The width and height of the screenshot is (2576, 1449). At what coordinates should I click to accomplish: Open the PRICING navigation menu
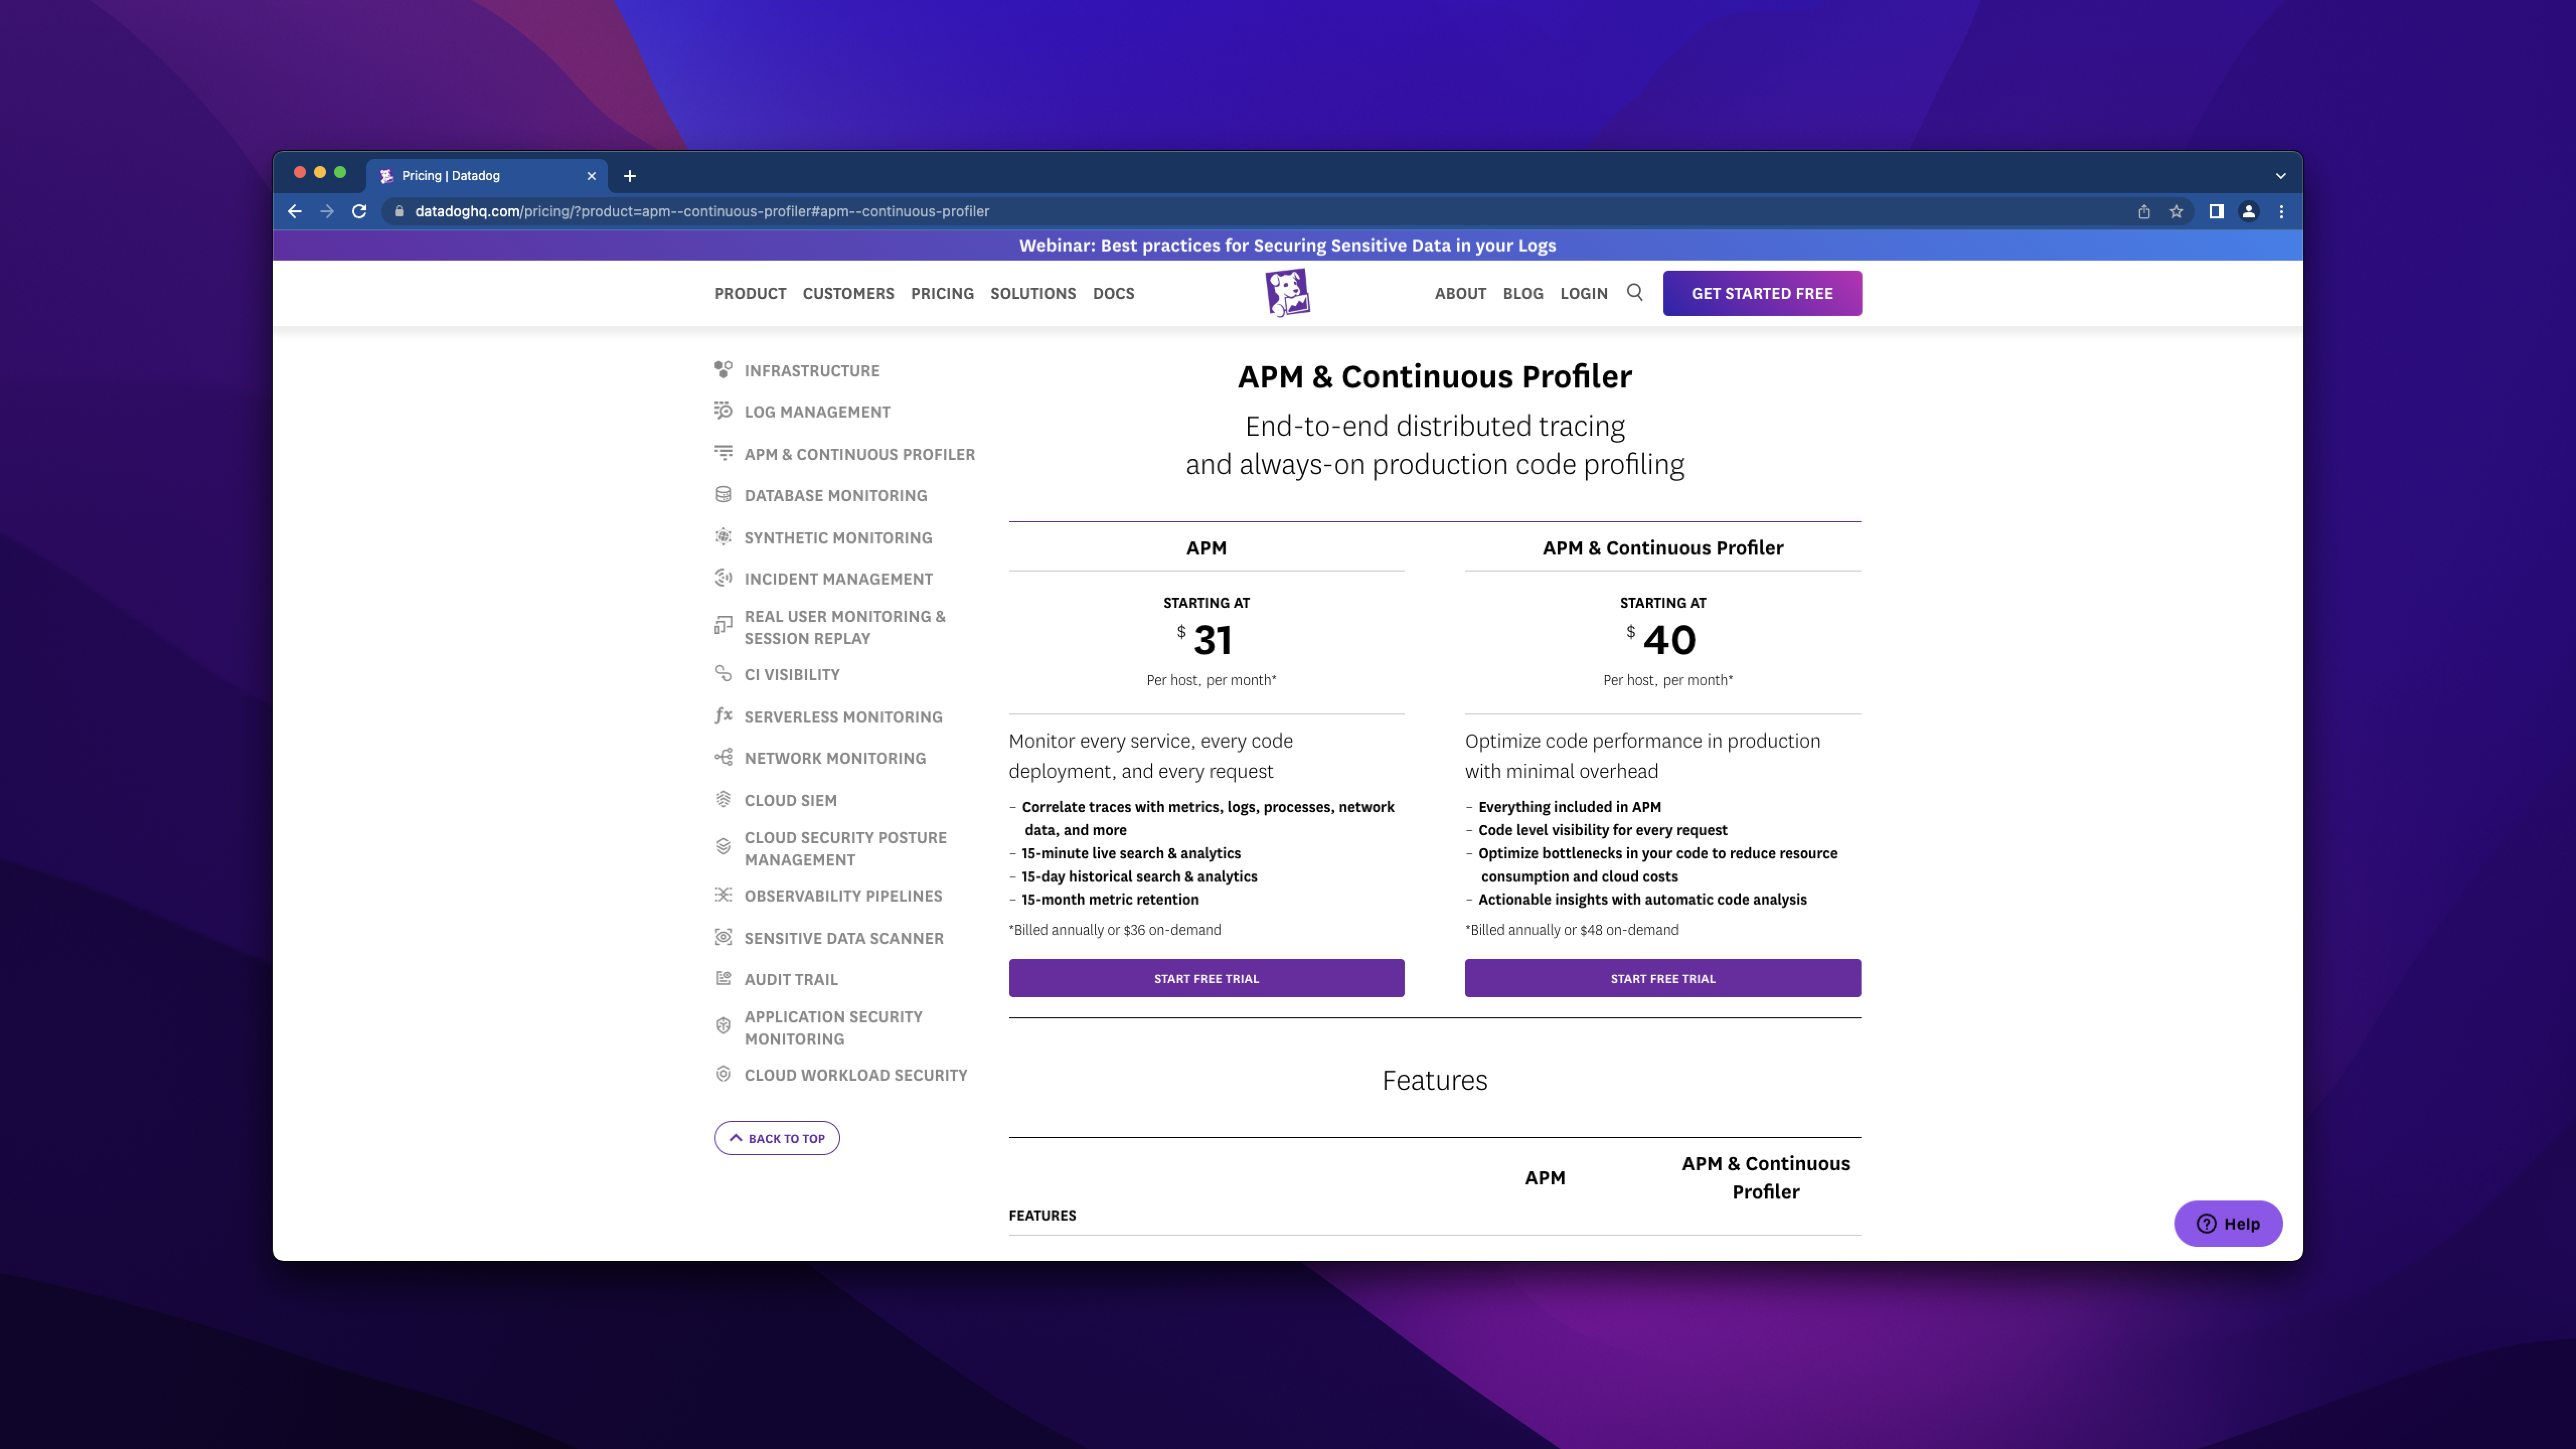click(x=942, y=293)
